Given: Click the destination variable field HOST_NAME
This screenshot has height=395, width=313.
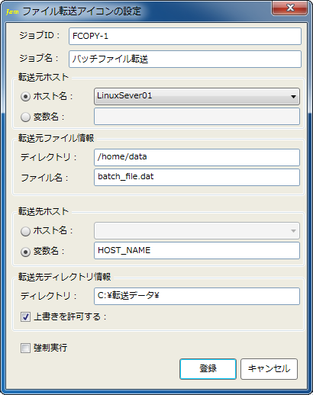Looking at the screenshot, I should pos(197,251).
